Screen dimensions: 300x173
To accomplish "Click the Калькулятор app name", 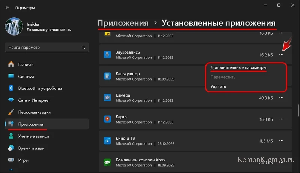I will click(127, 74).
